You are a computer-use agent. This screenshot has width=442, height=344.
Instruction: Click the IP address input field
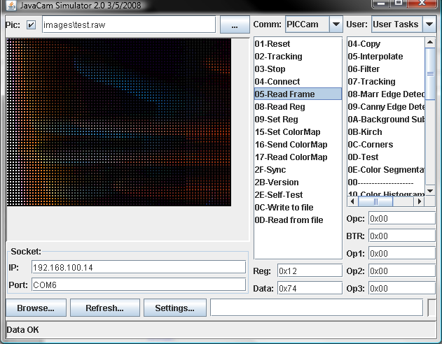(x=138, y=268)
